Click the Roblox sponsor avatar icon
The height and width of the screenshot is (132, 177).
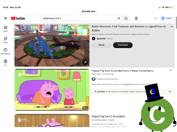[x=94, y=38]
